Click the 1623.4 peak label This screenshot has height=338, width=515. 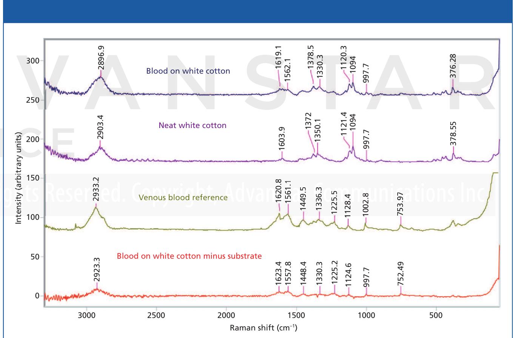click(279, 273)
